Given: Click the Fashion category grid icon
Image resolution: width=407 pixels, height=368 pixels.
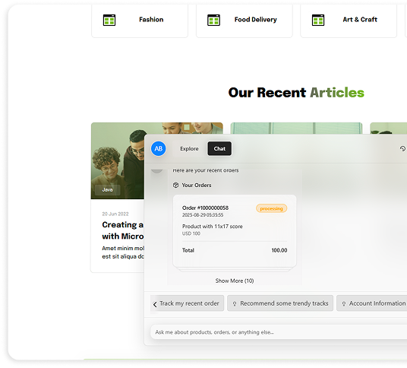Looking at the screenshot, I should (109, 20).
